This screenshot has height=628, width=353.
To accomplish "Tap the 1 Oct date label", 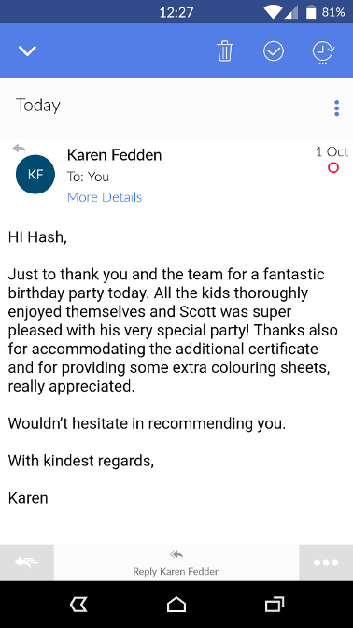I will [x=332, y=151].
